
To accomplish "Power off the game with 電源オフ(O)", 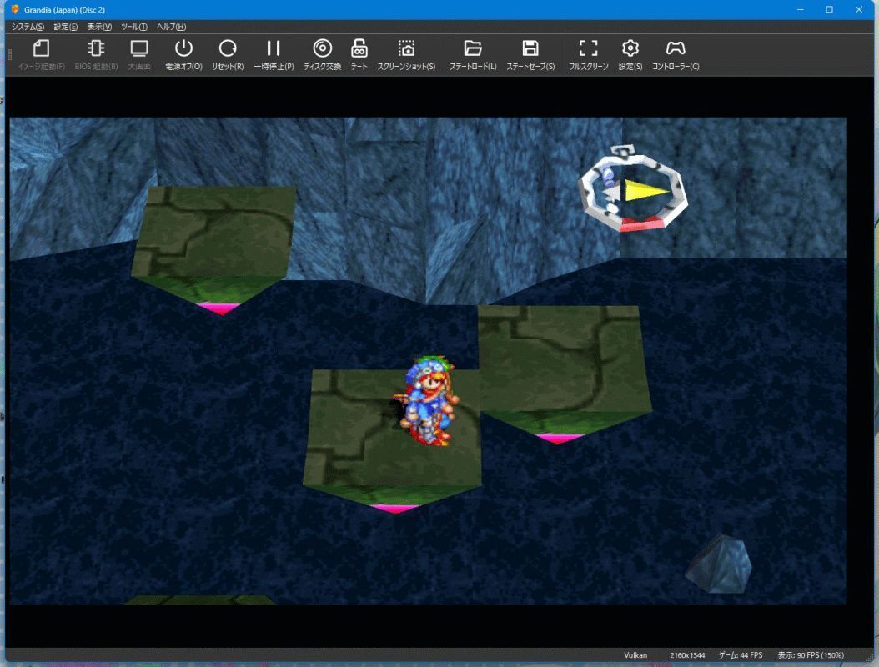I will point(183,55).
